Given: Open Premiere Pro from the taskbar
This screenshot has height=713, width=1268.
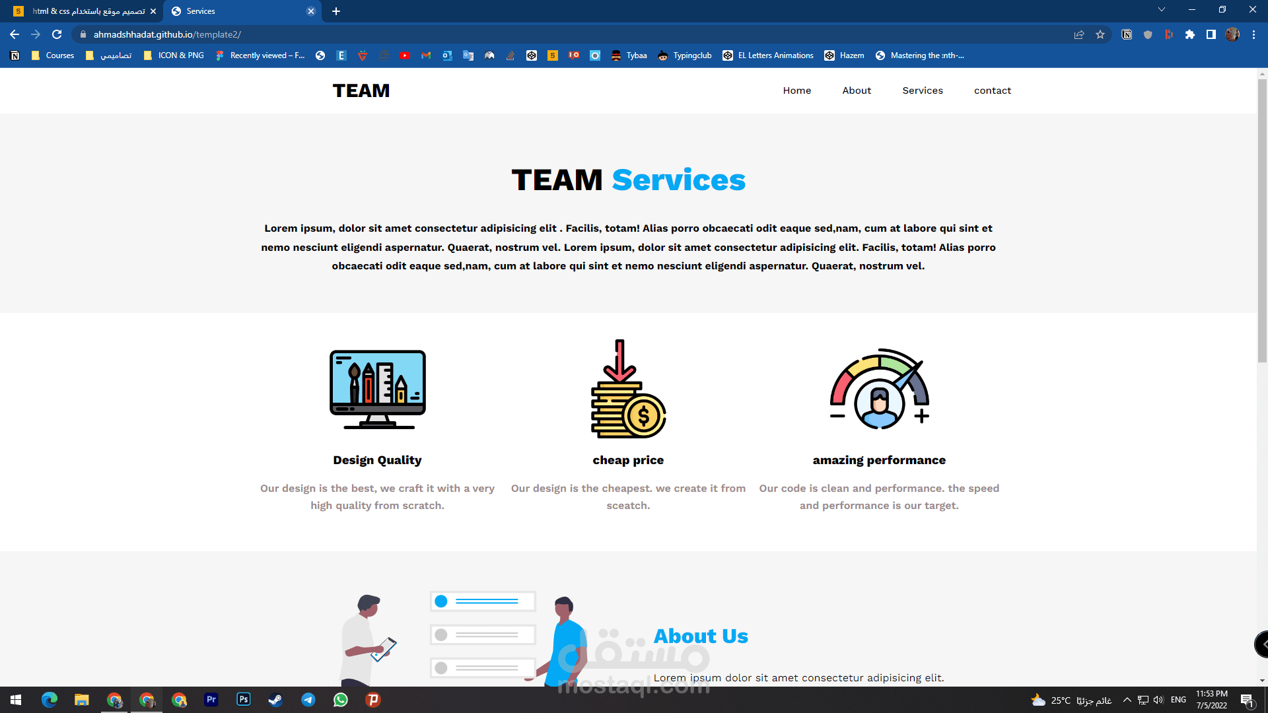Looking at the screenshot, I should click(211, 699).
